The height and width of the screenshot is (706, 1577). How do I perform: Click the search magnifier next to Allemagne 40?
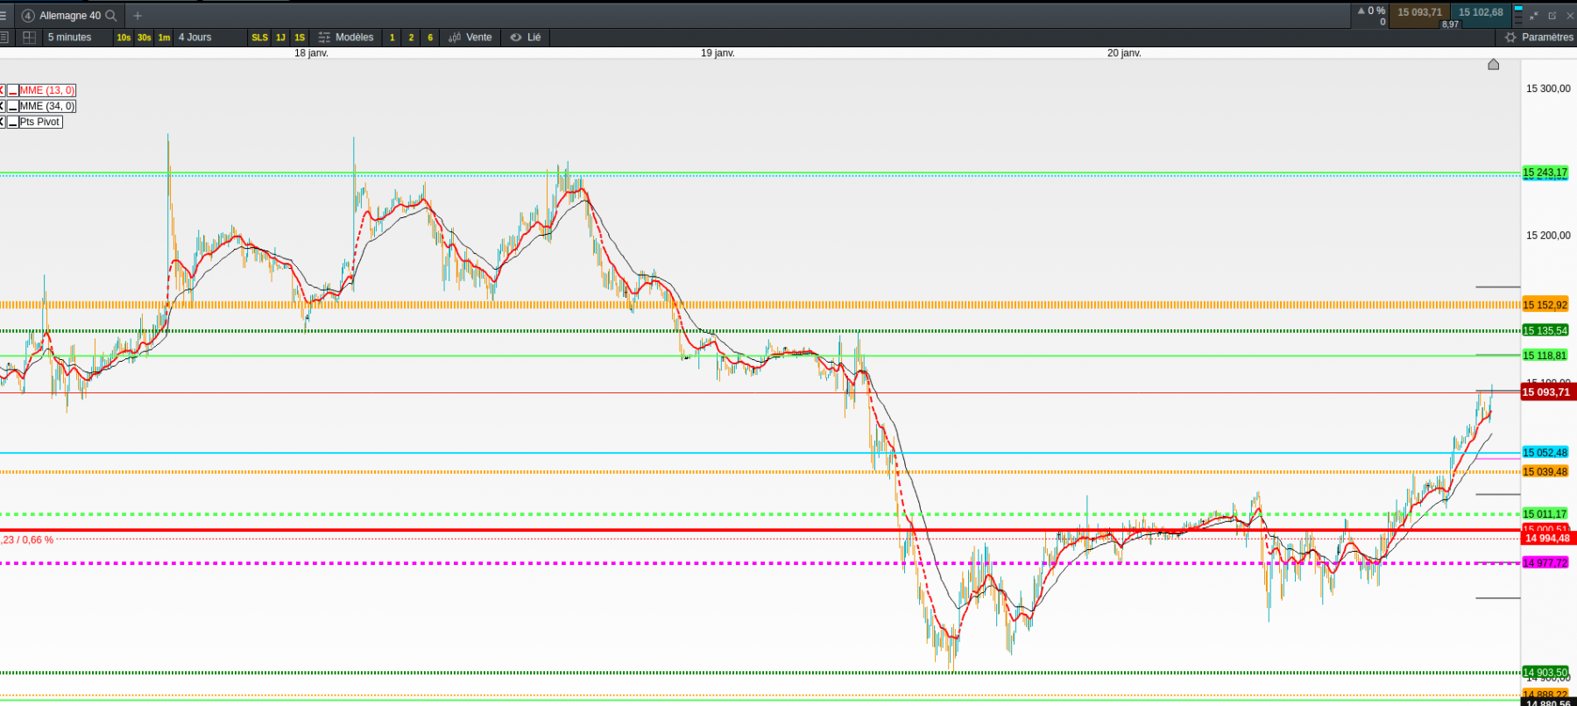click(x=111, y=16)
